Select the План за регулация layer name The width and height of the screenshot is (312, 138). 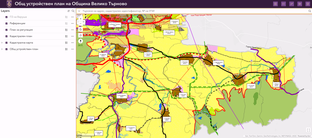click(x=21, y=30)
